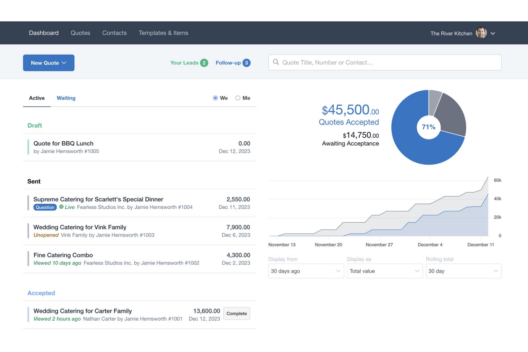Select the Me radio button

point(237,98)
